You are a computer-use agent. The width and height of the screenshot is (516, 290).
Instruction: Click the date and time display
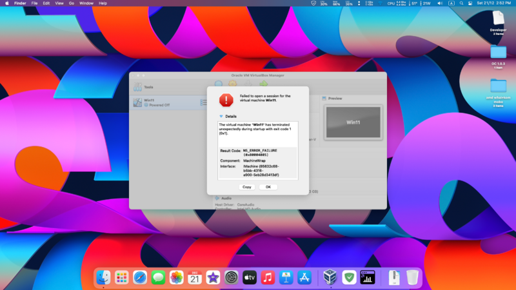click(493, 3)
